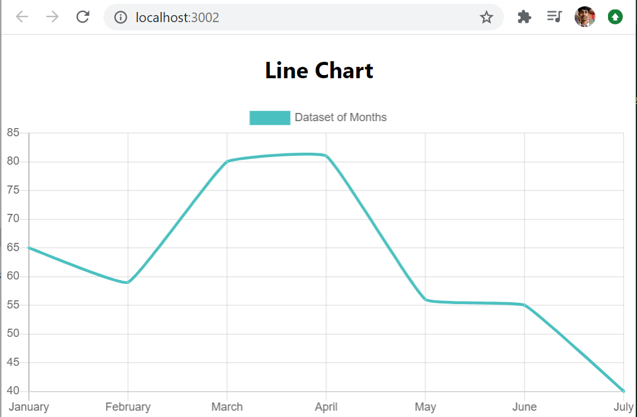Click the green update browser icon
The image size is (637, 417).
coord(616,17)
